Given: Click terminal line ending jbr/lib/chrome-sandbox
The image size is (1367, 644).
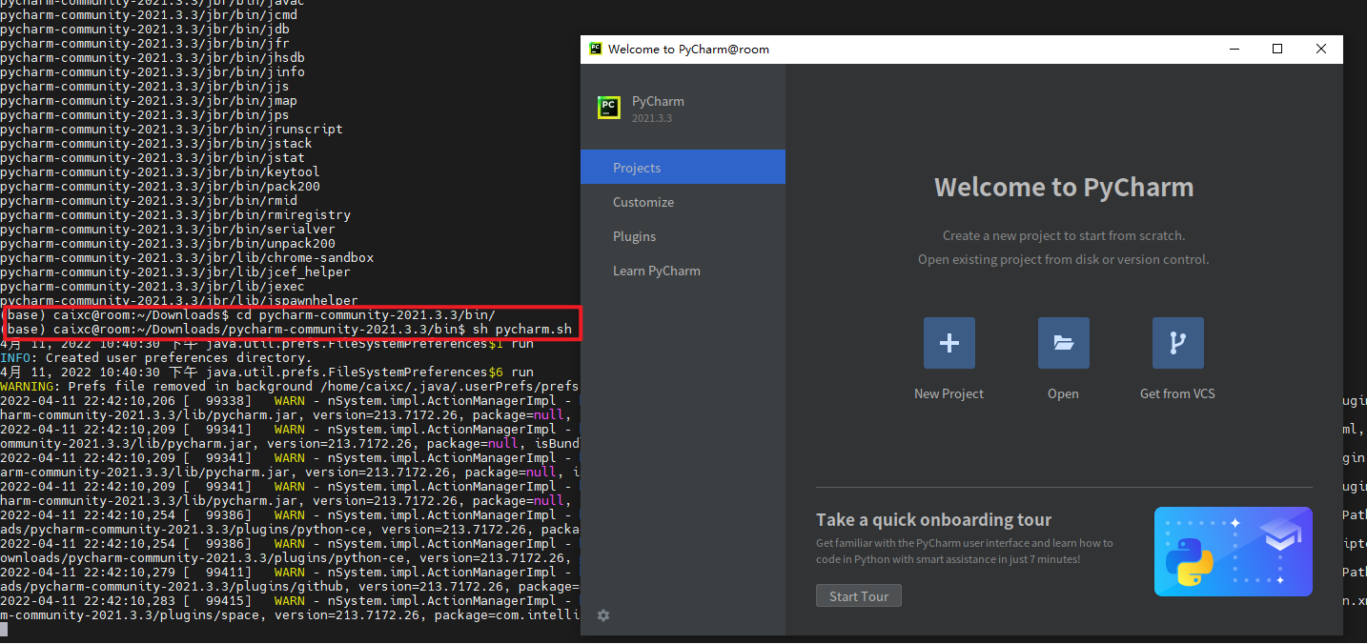Looking at the screenshot, I should pyautogui.click(x=187, y=258).
